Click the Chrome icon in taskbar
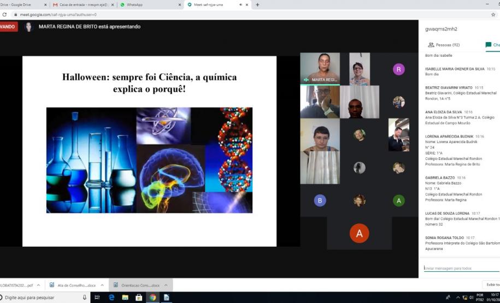The width and height of the screenshot is (500, 303). [153, 297]
